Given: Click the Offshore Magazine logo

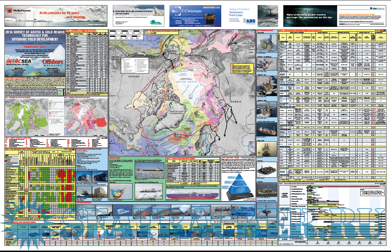Looking at the screenshot, I should [53, 62].
